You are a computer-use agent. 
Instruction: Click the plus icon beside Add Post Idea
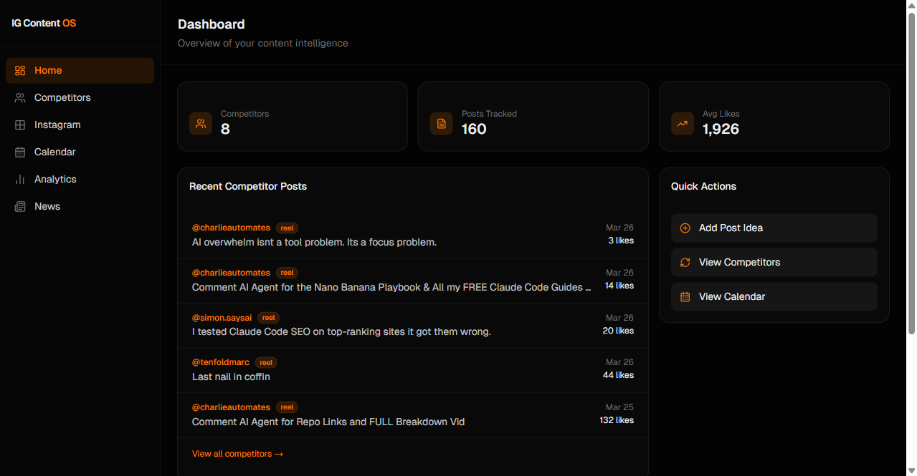pyautogui.click(x=685, y=228)
